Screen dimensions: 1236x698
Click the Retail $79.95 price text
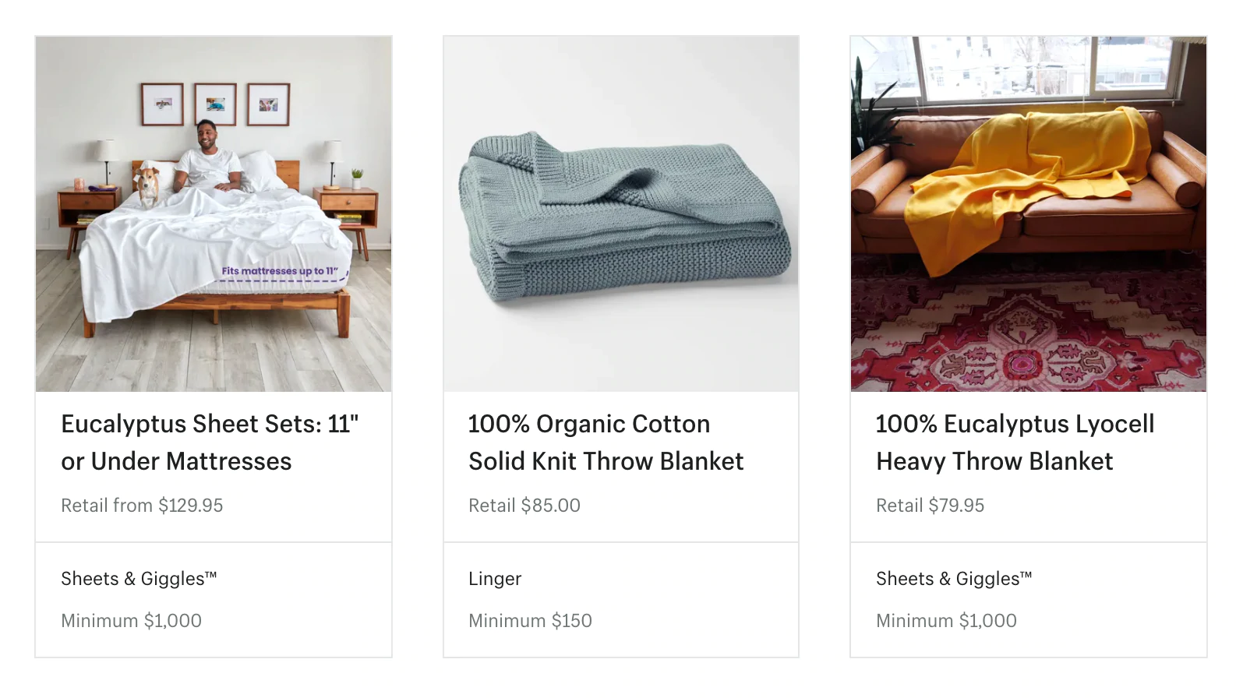click(930, 506)
